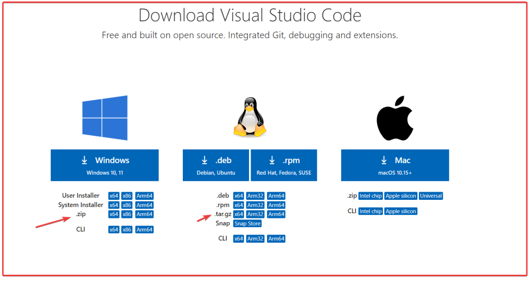Click the large Windows download button
529x283 pixels.
pyautogui.click(x=104, y=165)
